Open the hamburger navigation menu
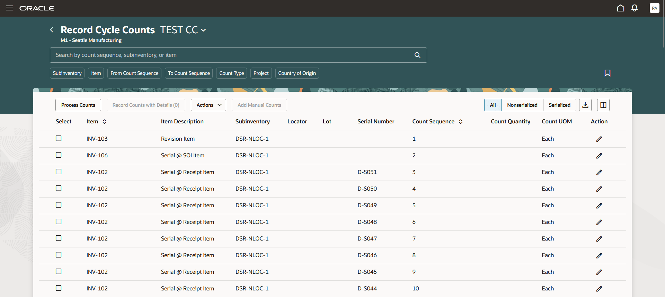 pyautogui.click(x=10, y=8)
